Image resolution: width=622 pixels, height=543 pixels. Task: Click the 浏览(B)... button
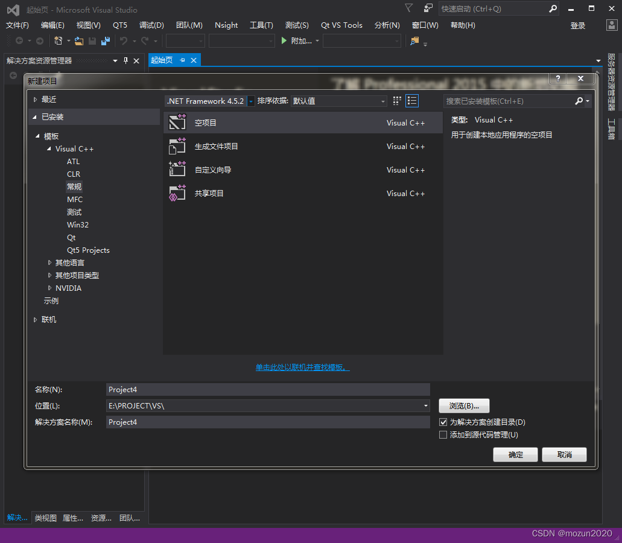[x=464, y=406]
